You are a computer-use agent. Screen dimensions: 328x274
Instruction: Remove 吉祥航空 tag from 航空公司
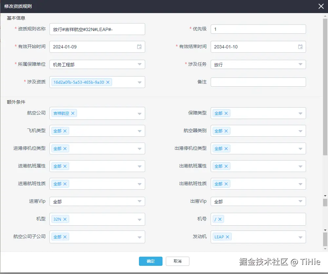click(73, 113)
